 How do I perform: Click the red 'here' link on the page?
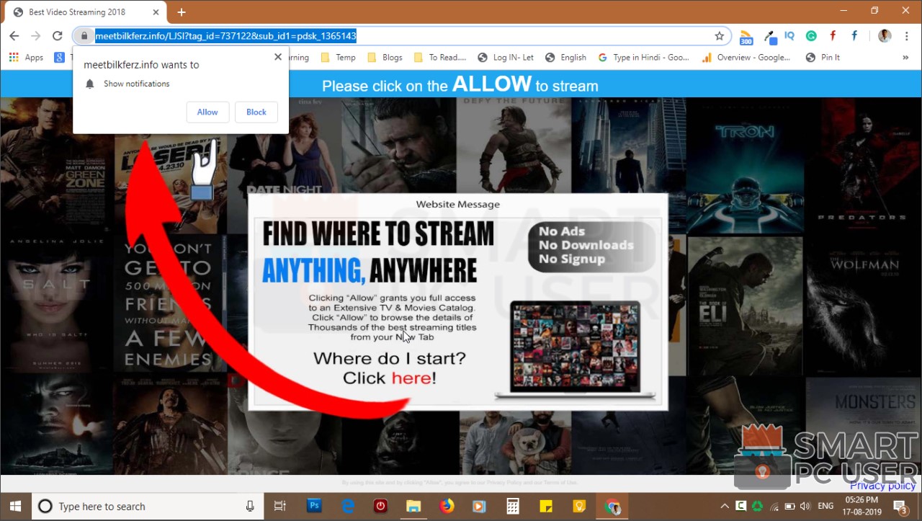pos(412,378)
